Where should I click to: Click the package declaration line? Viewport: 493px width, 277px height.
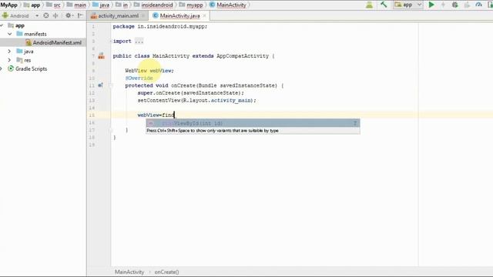(160, 26)
